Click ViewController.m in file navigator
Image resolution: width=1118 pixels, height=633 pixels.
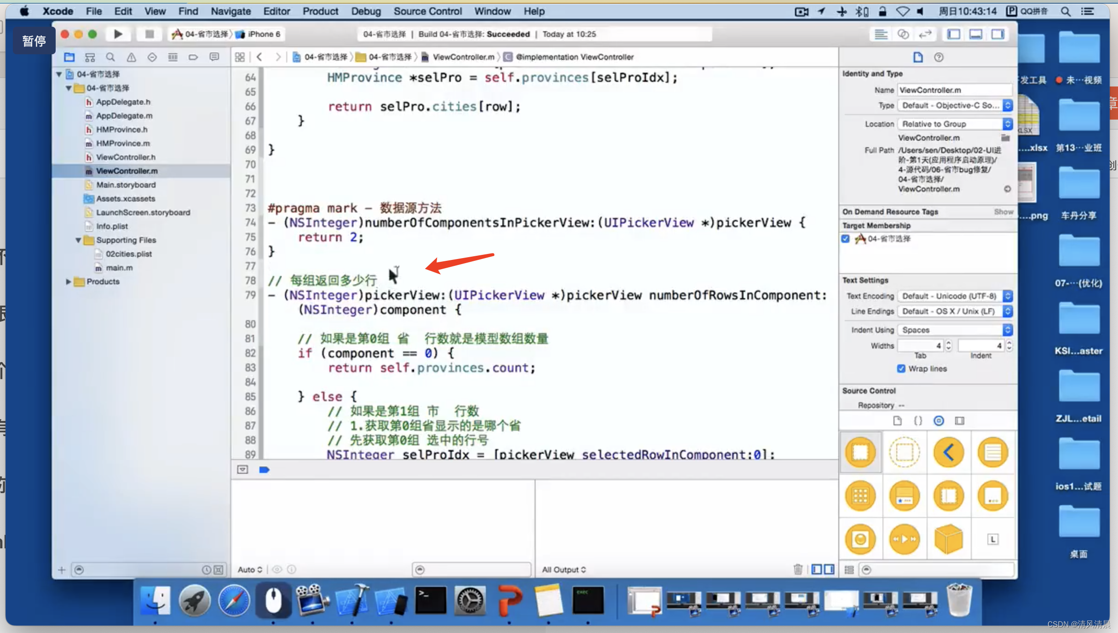coord(124,171)
